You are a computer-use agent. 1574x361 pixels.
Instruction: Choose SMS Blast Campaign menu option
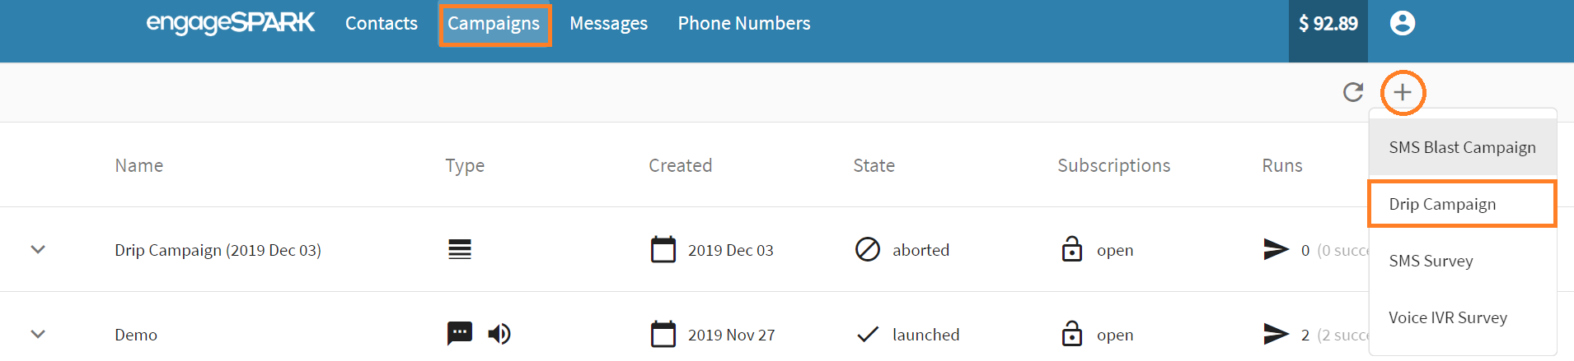(1462, 147)
